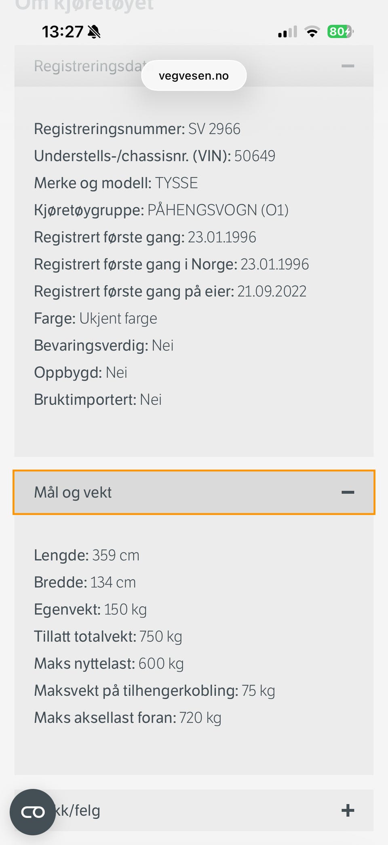Tap the silent mode bell icon

94,32
